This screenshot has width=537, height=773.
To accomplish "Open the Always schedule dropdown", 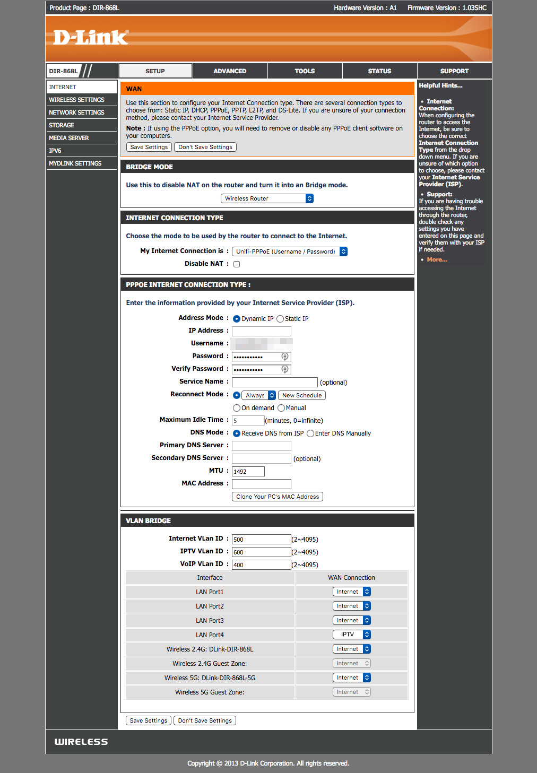I will tap(258, 395).
